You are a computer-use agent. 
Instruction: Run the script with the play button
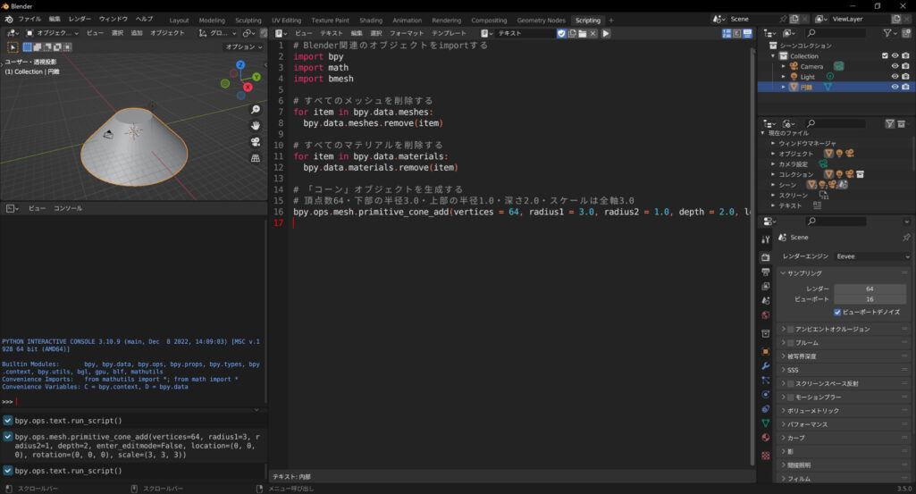tap(606, 33)
